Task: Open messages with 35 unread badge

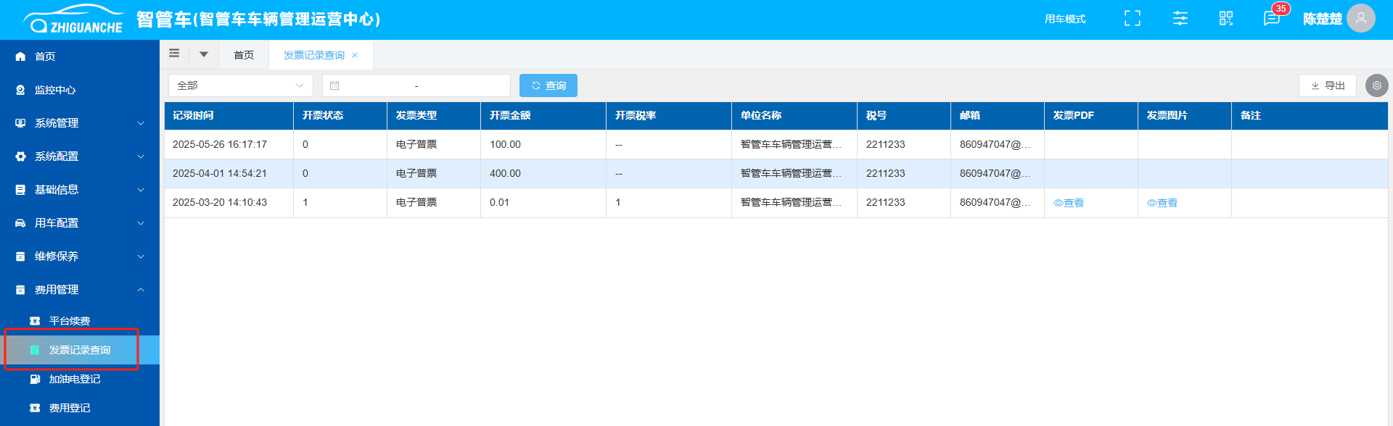Action: tap(1271, 19)
